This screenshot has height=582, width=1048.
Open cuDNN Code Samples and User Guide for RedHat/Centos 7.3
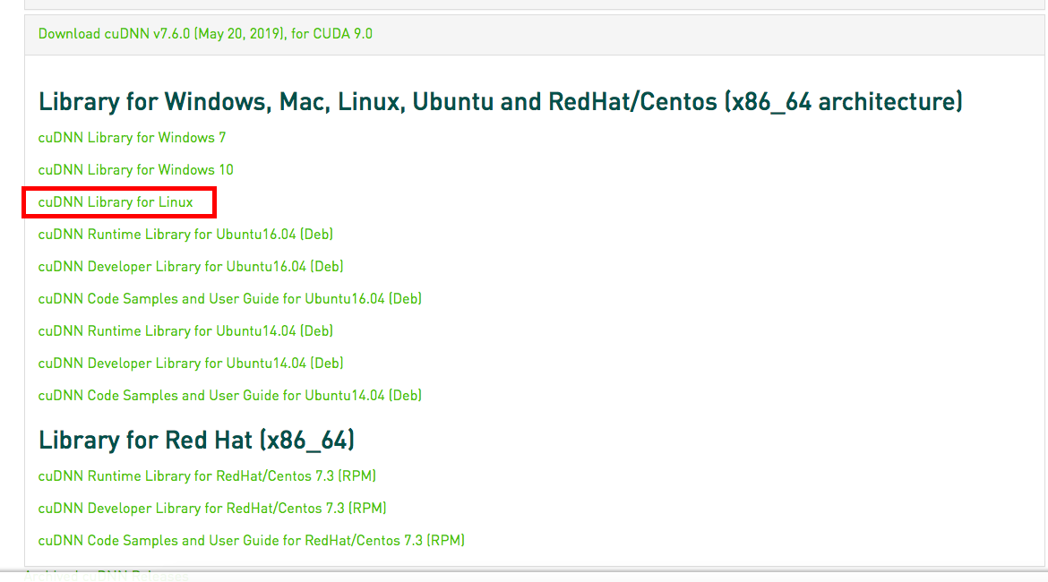(x=252, y=541)
